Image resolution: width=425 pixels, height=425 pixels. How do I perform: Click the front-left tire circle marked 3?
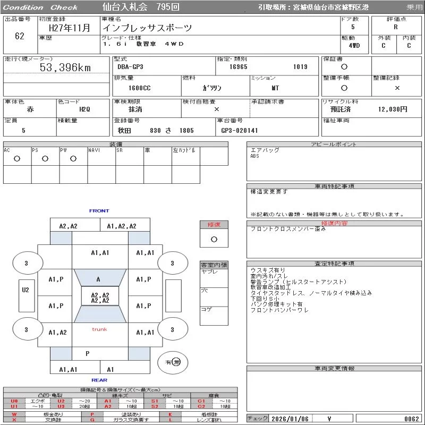pos(26,263)
